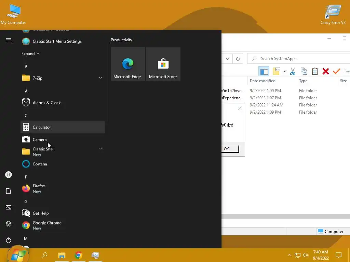This screenshot has height=262, width=350.
Task: Select the 9/2/2022 11:24 AM folder row
Action: tap(286, 105)
